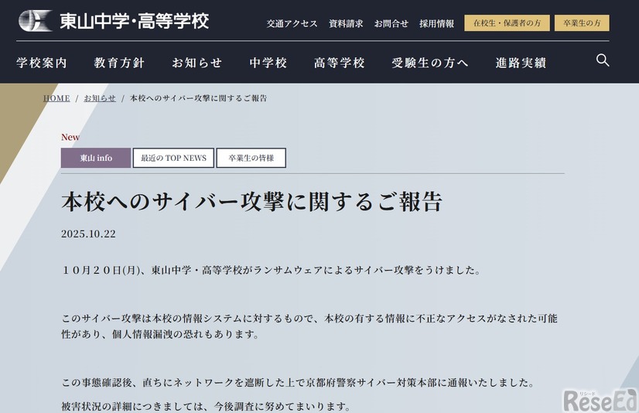Select お知らせ in the main navigation
Viewport: 639px width, 413px height.
click(x=196, y=63)
